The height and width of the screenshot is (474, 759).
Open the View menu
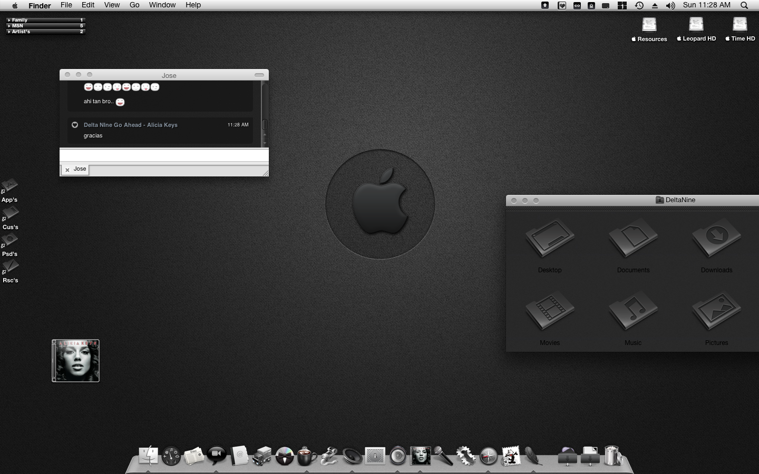[x=112, y=5]
